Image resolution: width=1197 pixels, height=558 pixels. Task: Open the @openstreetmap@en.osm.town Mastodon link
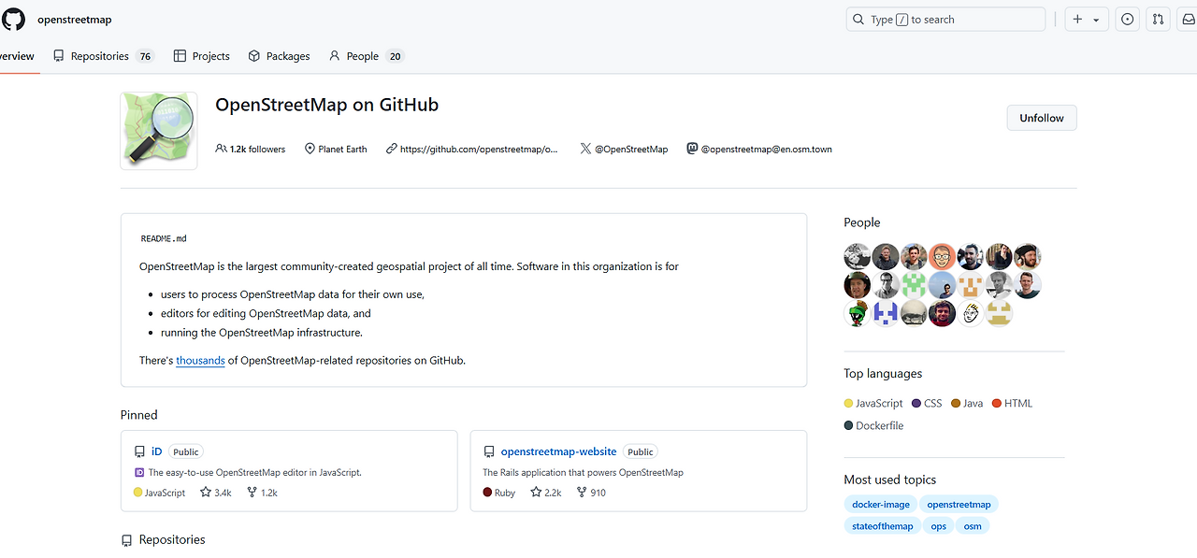pyautogui.click(x=766, y=149)
